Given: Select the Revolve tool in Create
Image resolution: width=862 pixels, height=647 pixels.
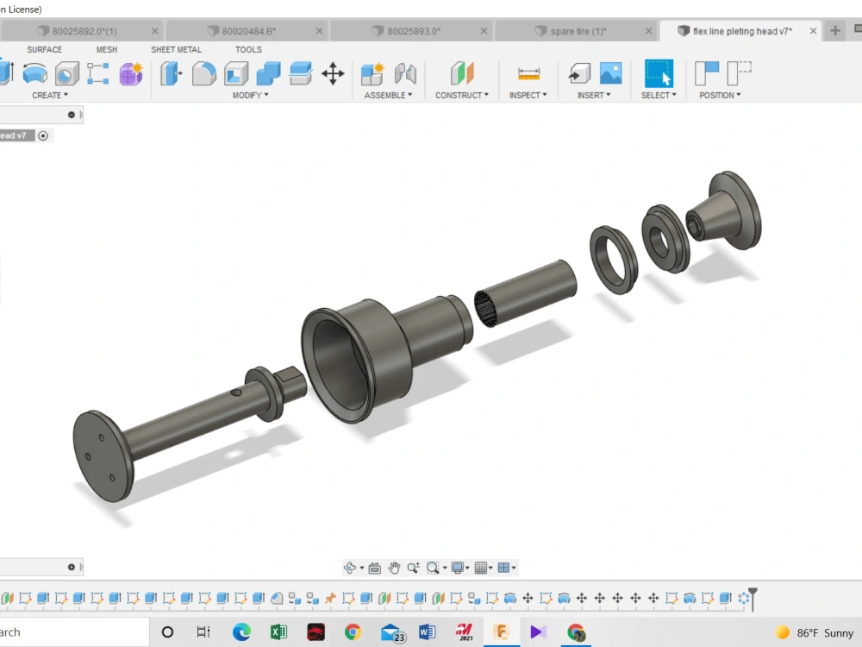Looking at the screenshot, I should (x=34, y=73).
